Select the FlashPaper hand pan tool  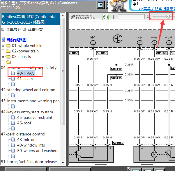click(105, 17)
